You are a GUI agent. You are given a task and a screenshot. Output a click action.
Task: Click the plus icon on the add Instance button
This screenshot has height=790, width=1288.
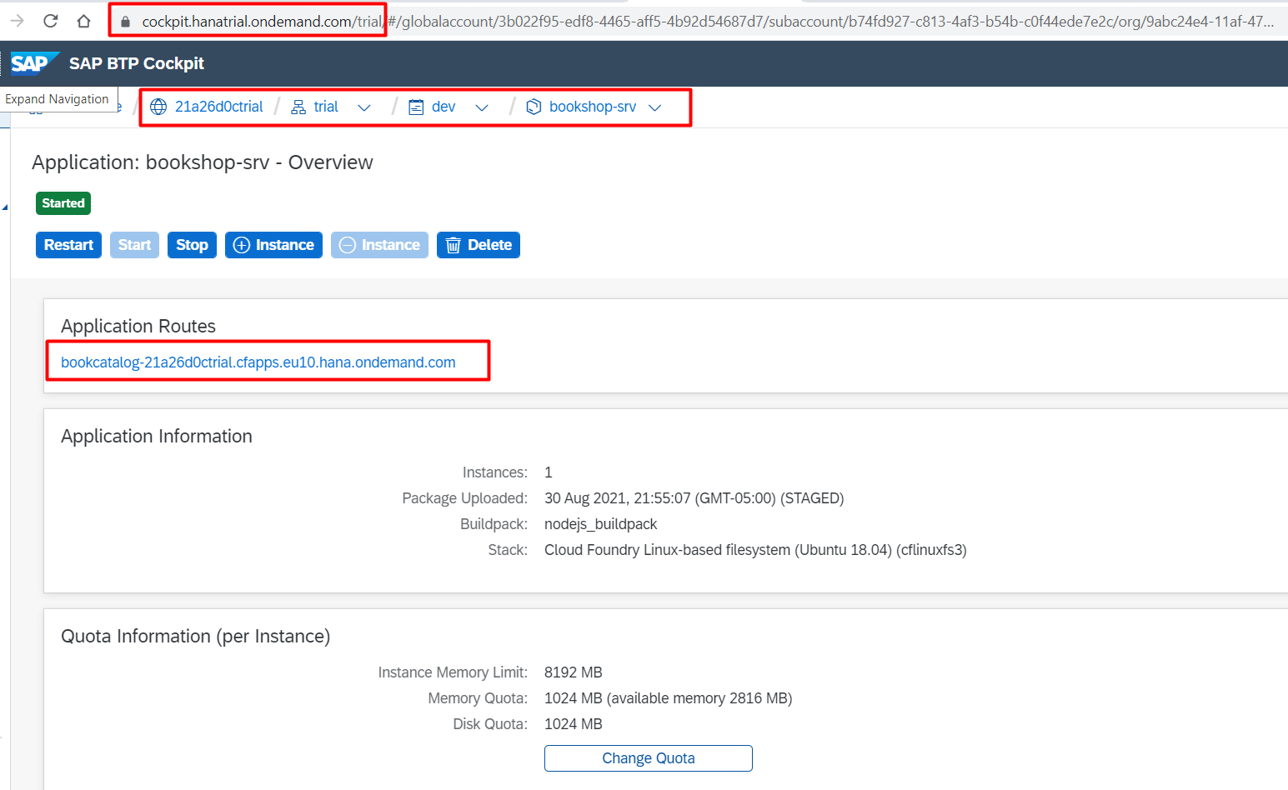(x=242, y=245)
